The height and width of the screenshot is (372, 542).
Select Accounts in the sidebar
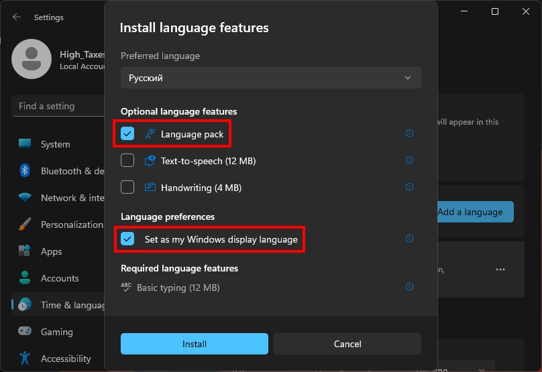60,278
